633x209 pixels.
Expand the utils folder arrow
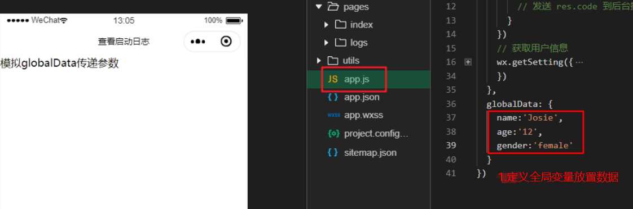[x=319, y=61]
